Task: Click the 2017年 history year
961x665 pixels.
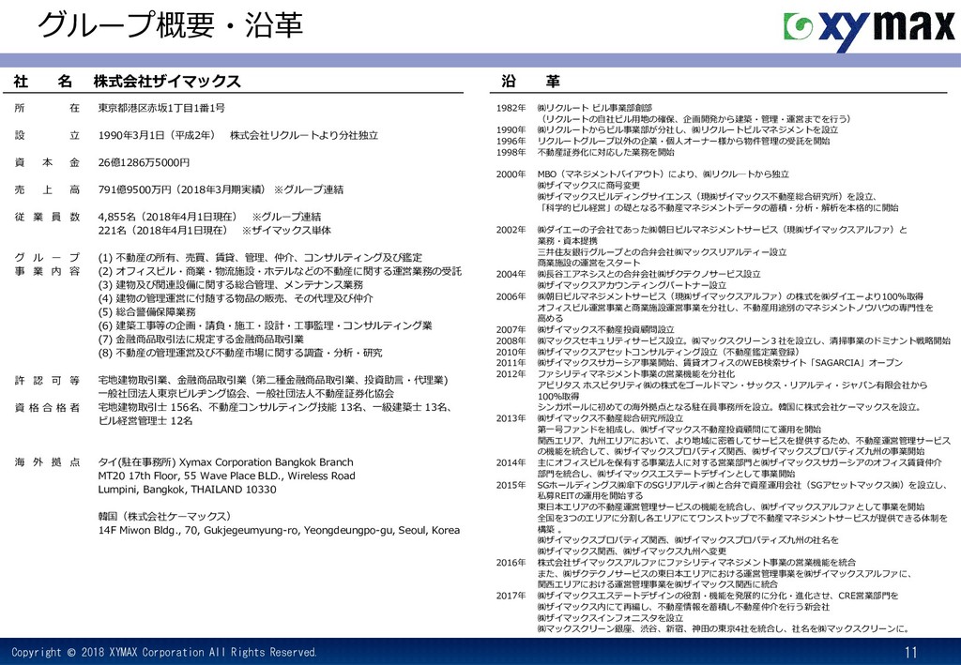Action: (x=511, y=596)
